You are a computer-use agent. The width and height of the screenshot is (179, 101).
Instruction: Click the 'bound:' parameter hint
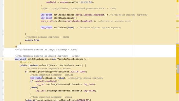point(84,2)
